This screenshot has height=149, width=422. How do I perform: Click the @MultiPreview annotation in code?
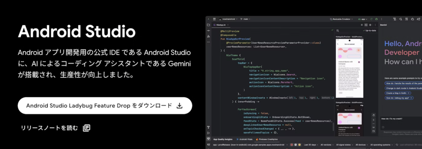coord(230,31)
